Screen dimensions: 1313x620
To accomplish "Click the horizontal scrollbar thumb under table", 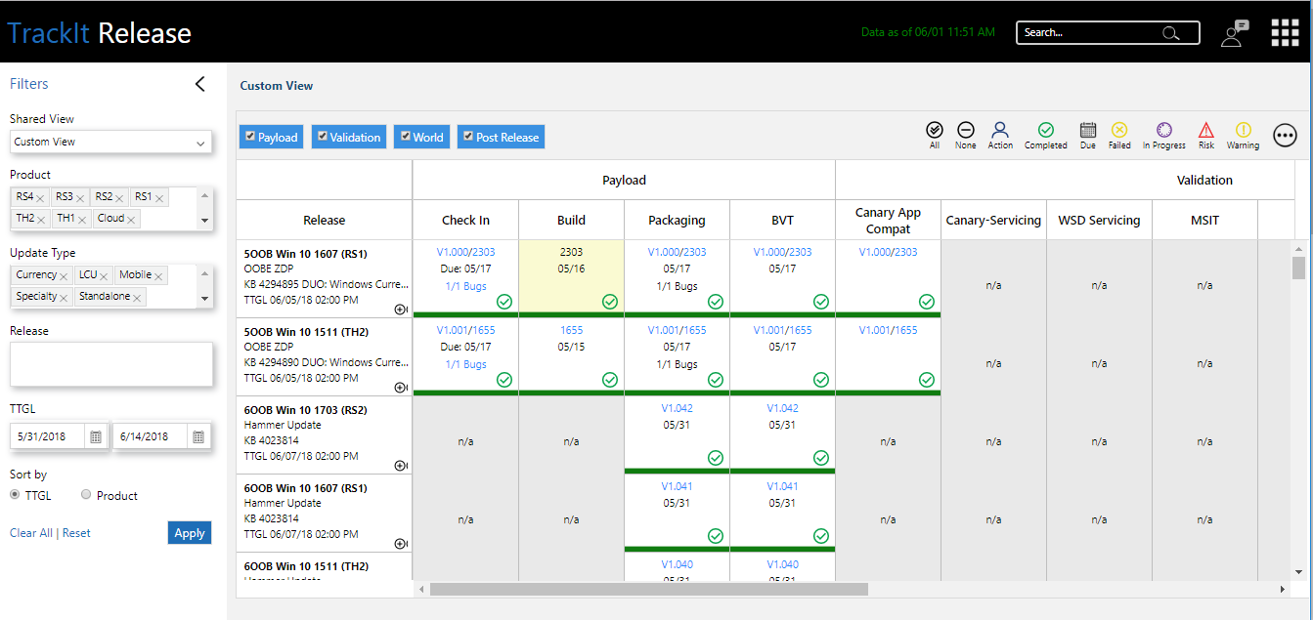I will click(649, 589).
